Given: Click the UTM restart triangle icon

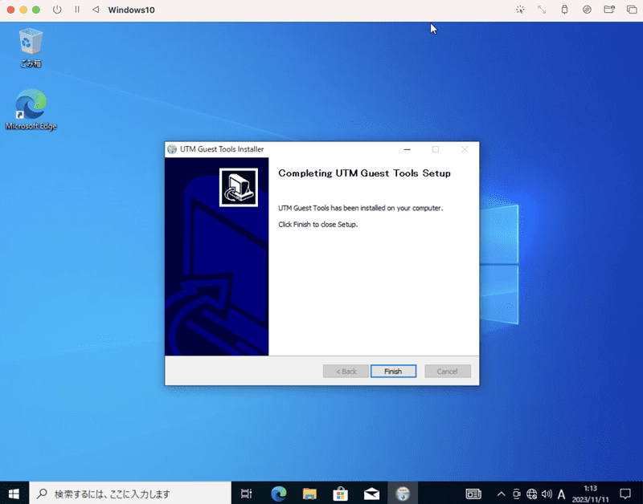Looking at the screenshot, I should pyautogui.click(x=96, y=10).
